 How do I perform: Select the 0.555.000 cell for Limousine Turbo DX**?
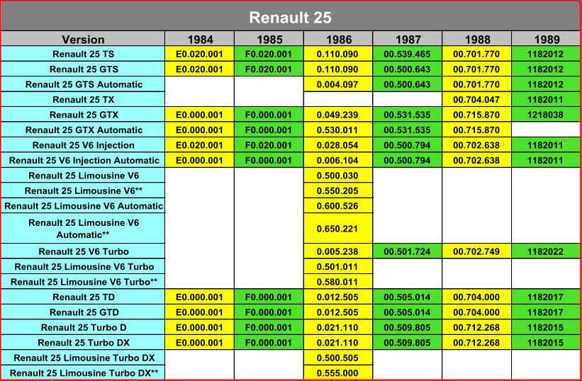click(337, 373)
